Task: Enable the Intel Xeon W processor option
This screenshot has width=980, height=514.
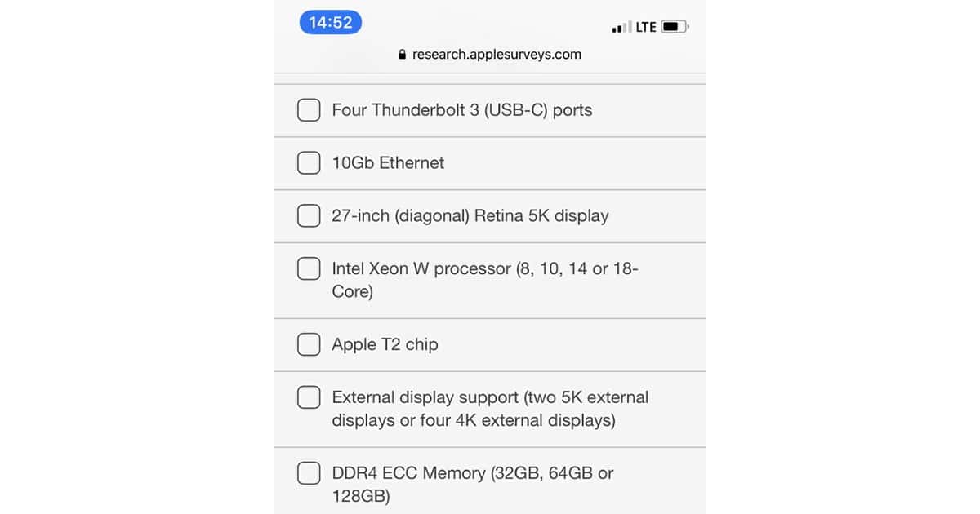Action: tap(309, 268)
